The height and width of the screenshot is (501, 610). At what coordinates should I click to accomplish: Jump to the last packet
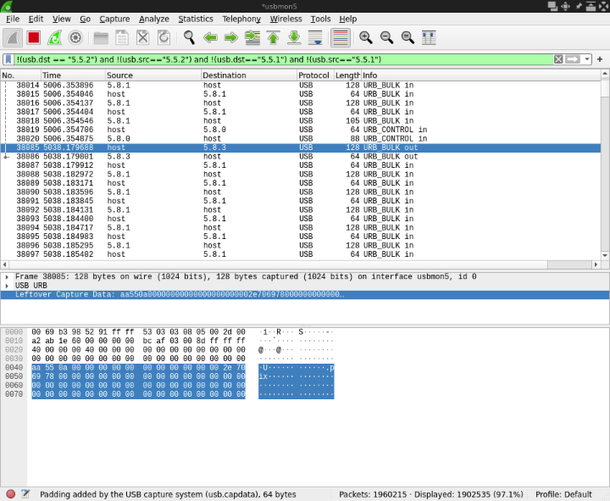point(294,38)
